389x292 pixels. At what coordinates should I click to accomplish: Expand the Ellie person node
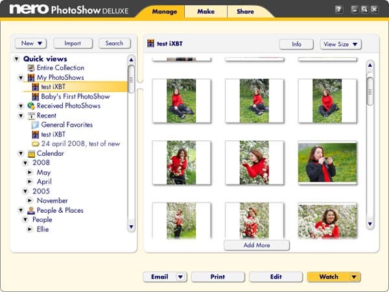tap(30, 229)
